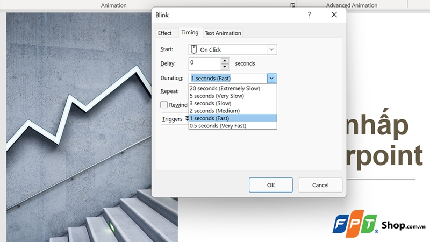Open help via the question mark icon
The image size is (430, 242).
tap(309, 15)
